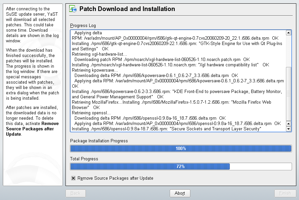Click the scroll-up arrow at top of Progress Log
Screen dimensions: 299x200
point(289,33)
